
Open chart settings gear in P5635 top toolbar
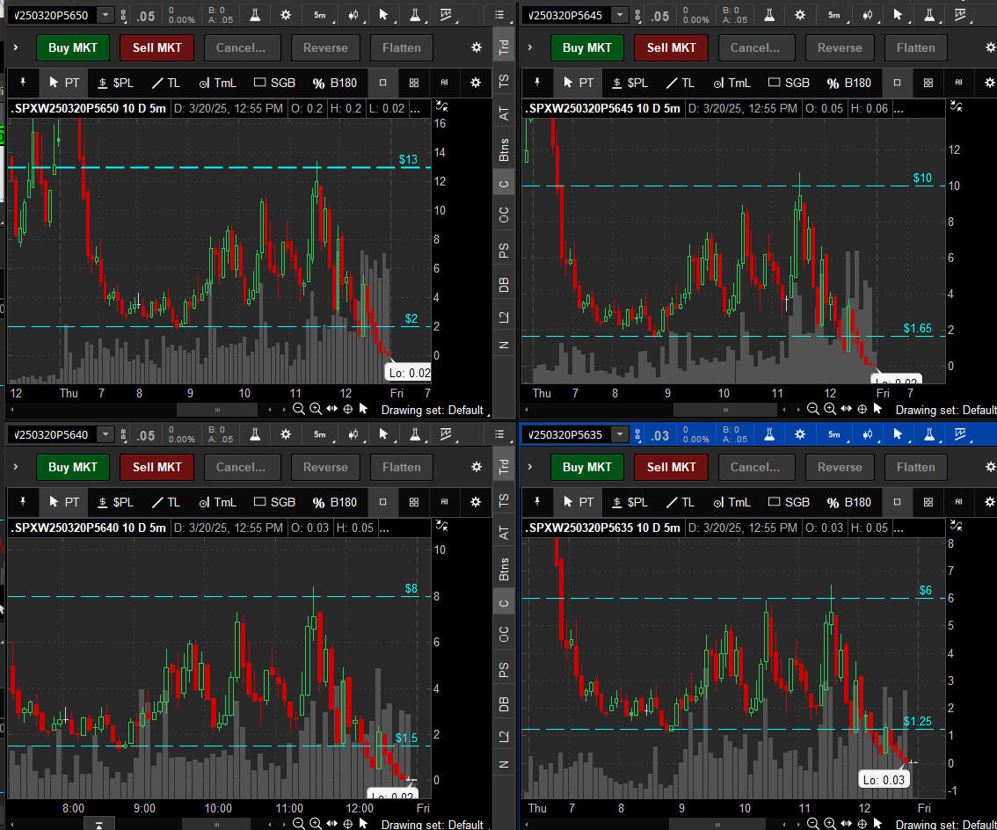click(799, 434)
